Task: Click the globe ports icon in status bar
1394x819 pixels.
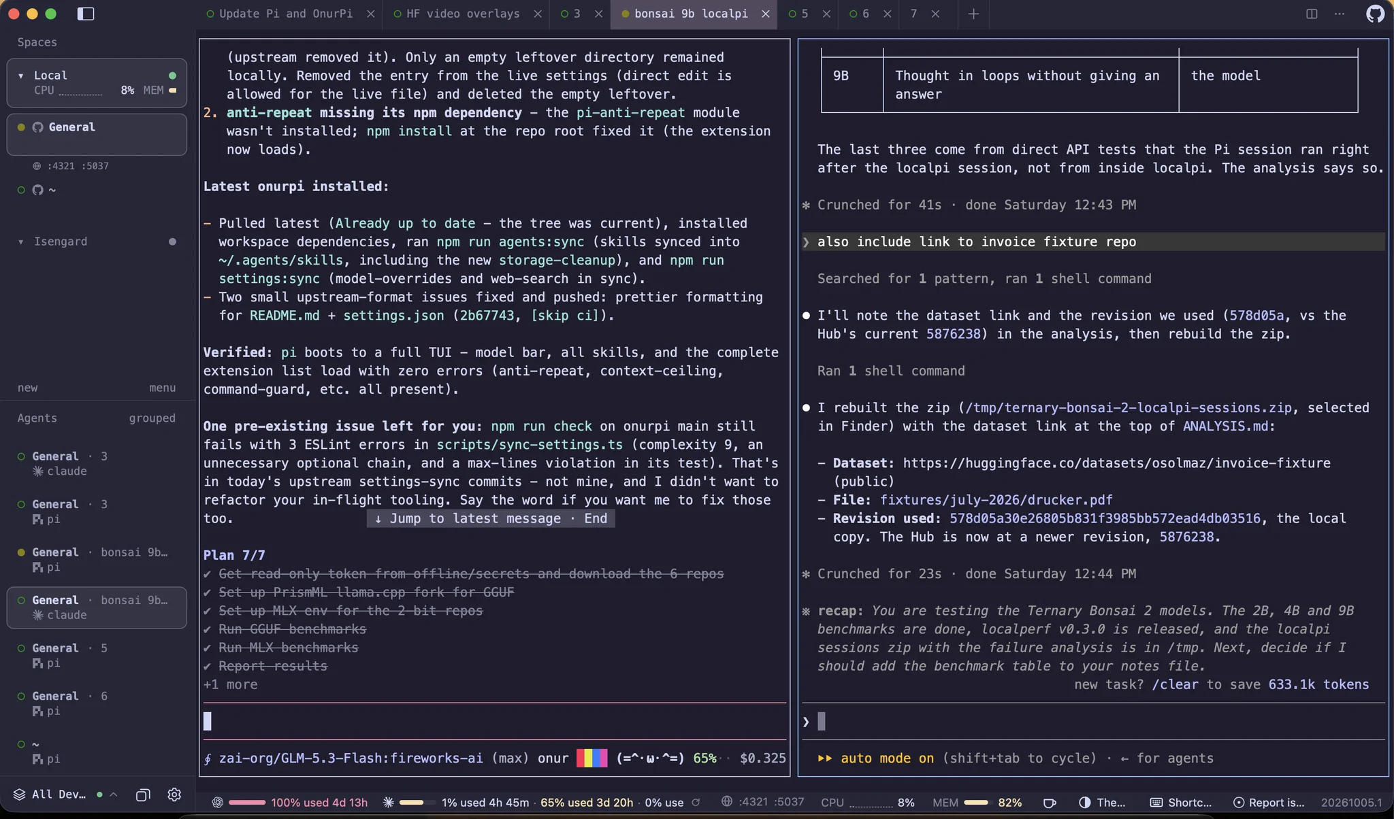Action: pos(726,802)
